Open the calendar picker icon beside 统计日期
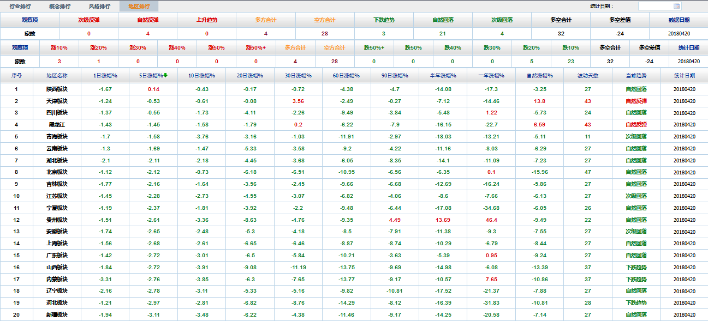The image size is (708, 321). tap(677, 6)
